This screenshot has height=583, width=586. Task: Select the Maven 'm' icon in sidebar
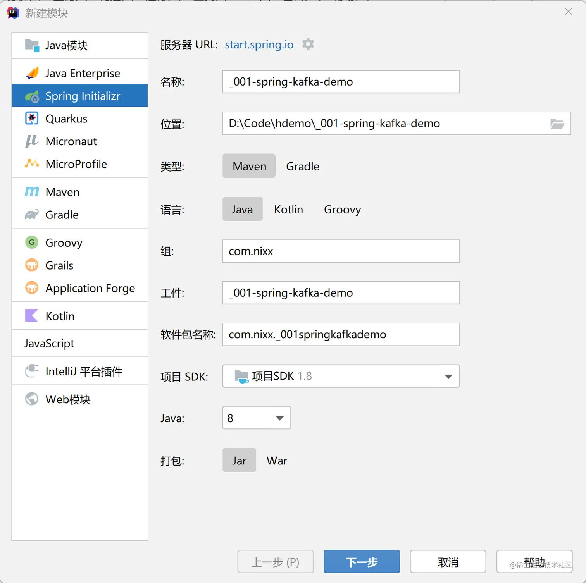pyautogui.click(x=32, y=191)
